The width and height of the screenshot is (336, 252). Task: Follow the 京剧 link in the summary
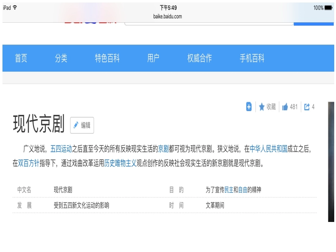click(163, 149)
